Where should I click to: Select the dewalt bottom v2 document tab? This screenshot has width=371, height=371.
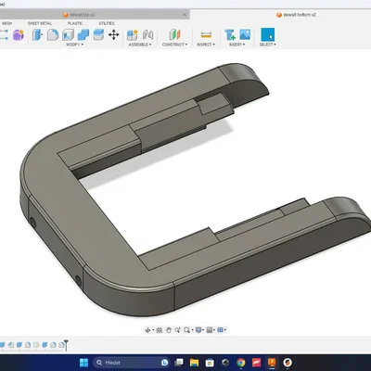tap(296, 15)
